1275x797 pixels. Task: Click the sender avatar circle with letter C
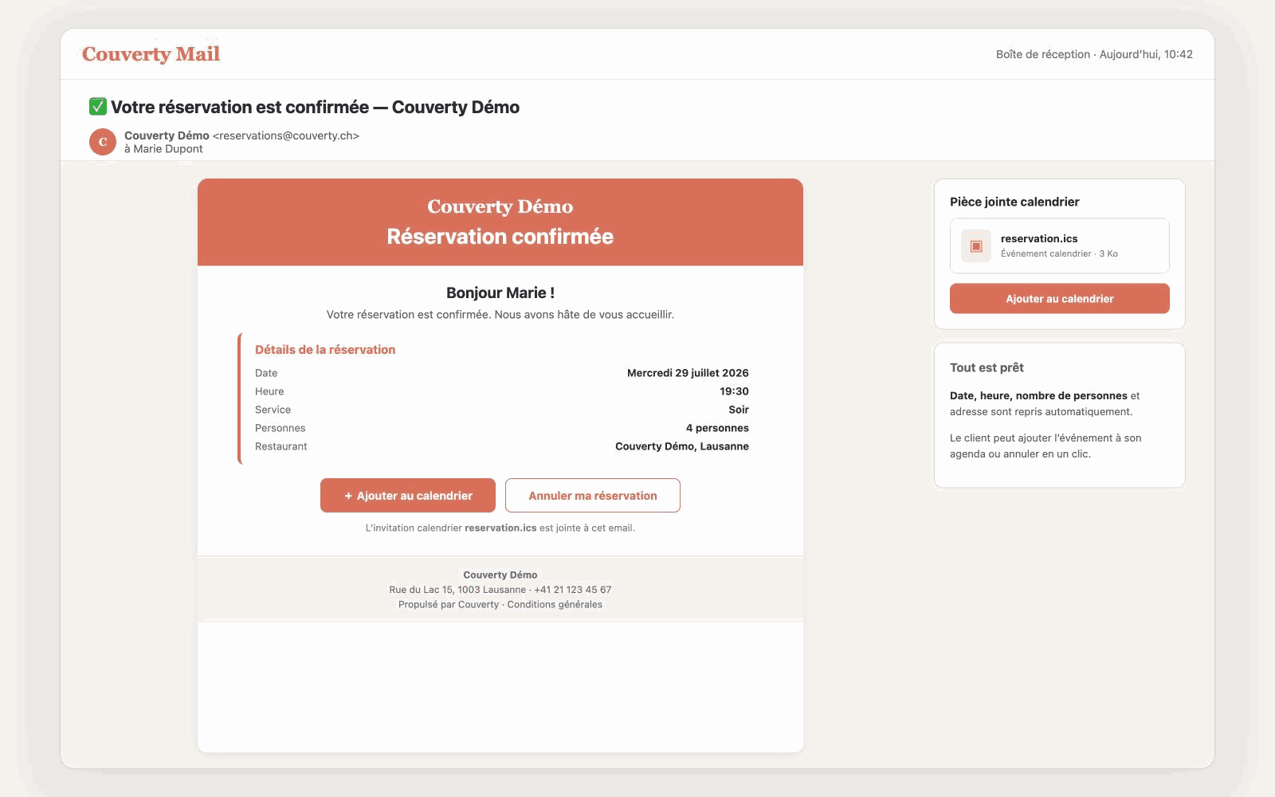[x=103, y=142]
